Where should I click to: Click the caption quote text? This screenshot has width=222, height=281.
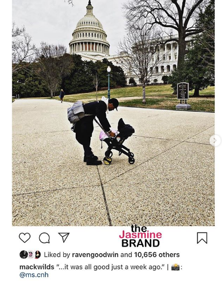111,267
